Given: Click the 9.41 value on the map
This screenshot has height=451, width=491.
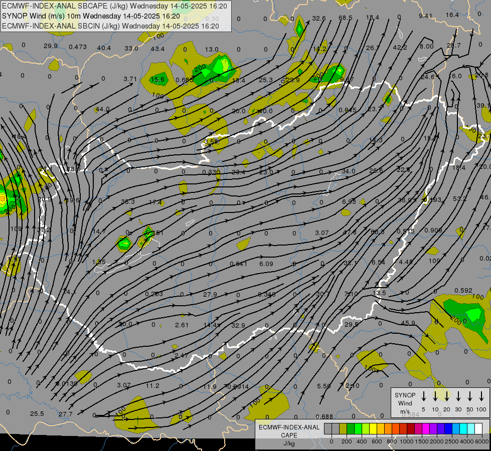Looking at the screenshot, I should 426,16.
